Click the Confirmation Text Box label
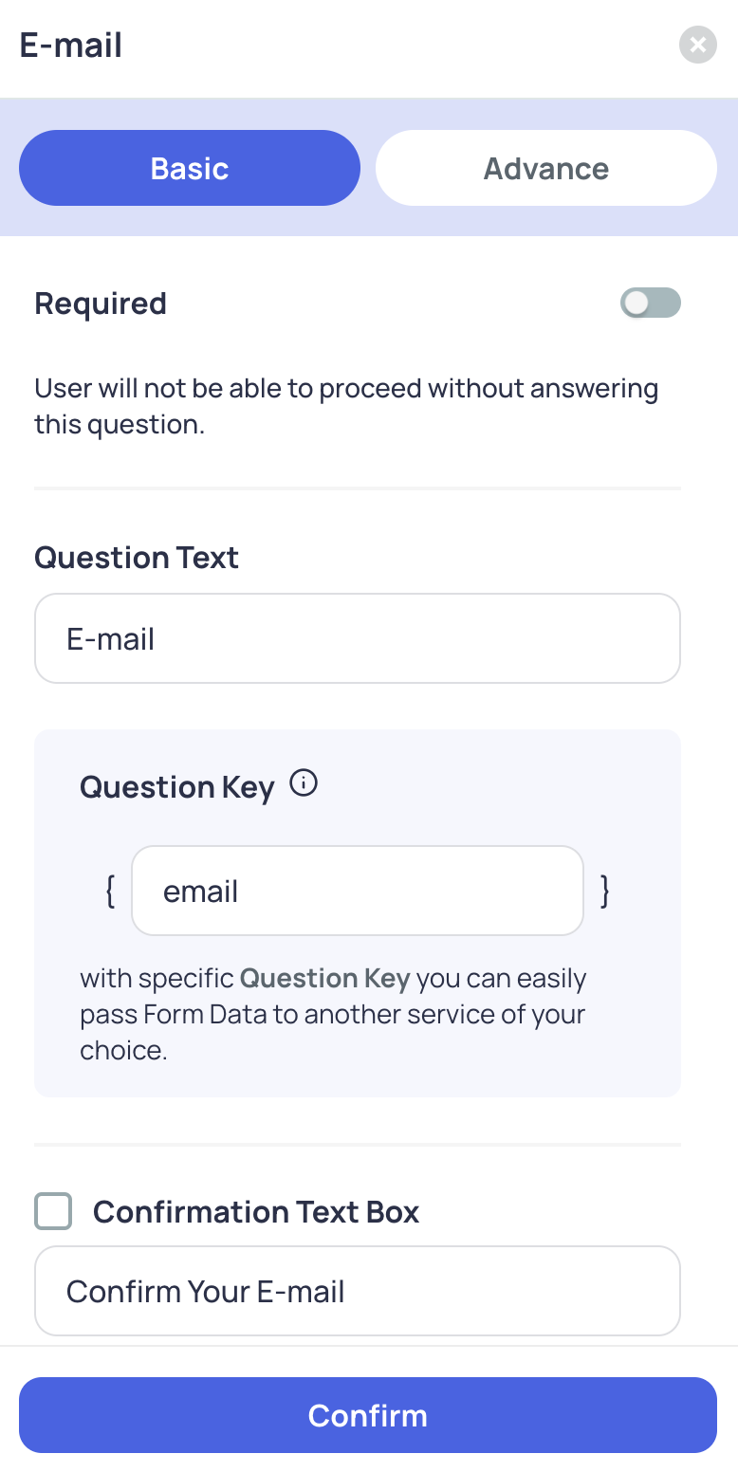 click(256, 1212)
